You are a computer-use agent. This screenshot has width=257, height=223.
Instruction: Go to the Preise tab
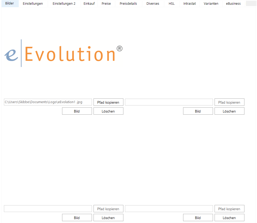coord(106,4)
